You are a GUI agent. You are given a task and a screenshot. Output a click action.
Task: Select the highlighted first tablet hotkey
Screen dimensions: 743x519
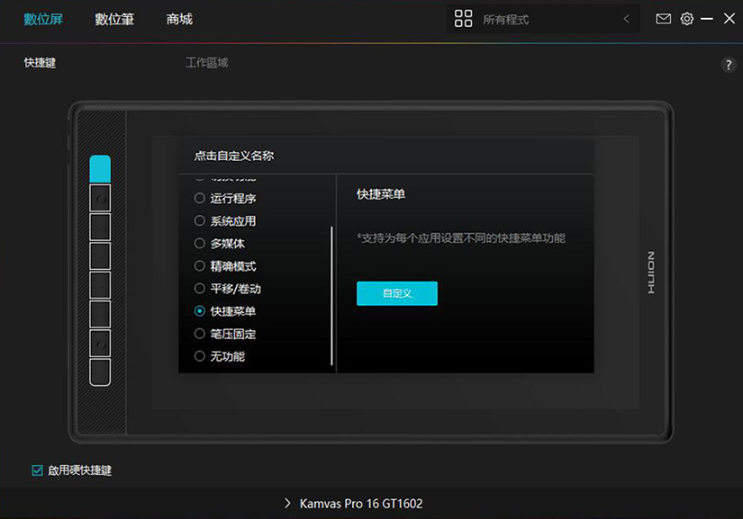pos(100,169)
